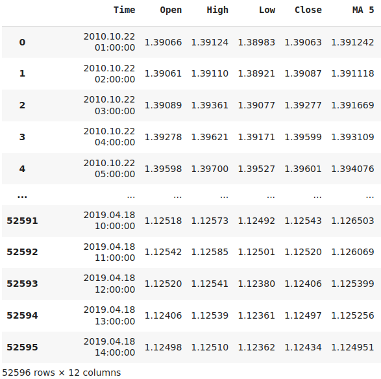Click time cell 2010.10.22 05:00:00
Viewport: 381px width, 379px height.
click(x=109, y=169)
